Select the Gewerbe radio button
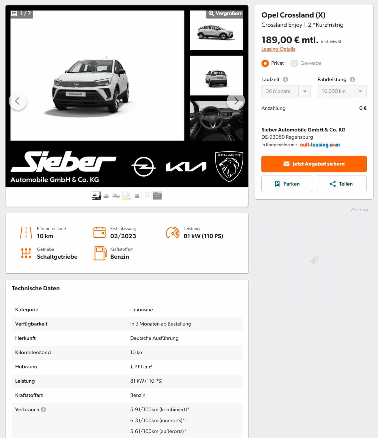378x438 pixels. tap(294, 63)
